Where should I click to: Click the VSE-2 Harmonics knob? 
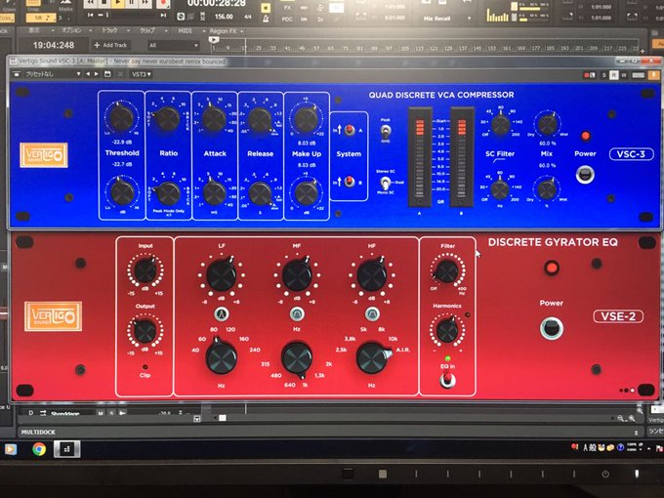point(447,330)
